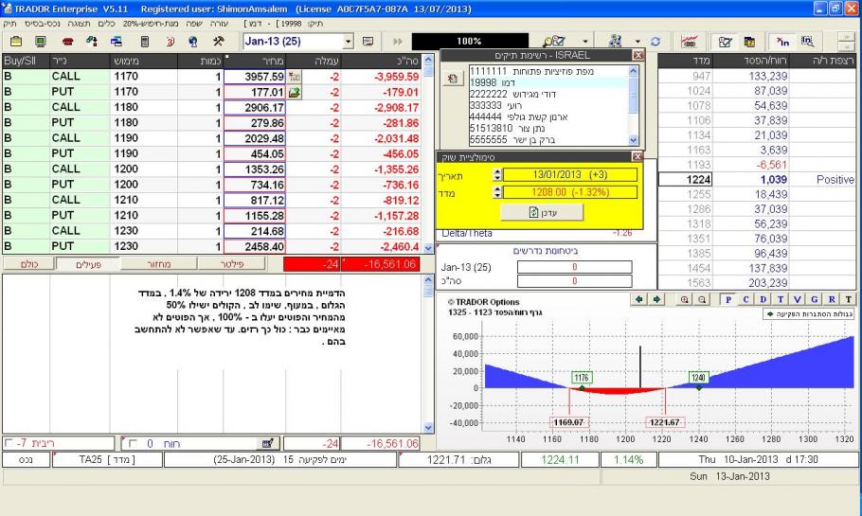
Task: Open the Jan-13 (25) expiry dropdown
Action: (x=353, y=43)
